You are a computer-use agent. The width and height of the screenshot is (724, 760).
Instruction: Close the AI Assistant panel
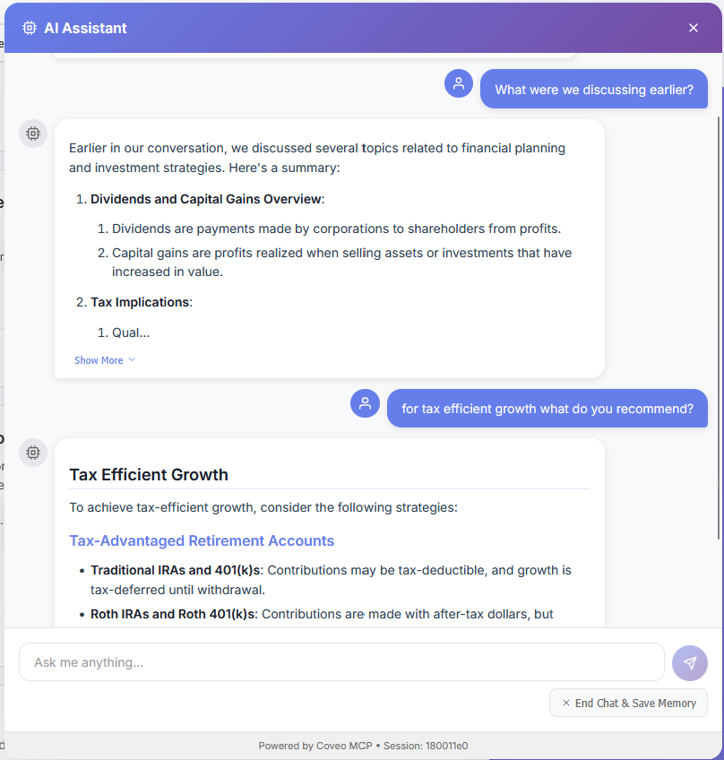click(x=694, y=28)
